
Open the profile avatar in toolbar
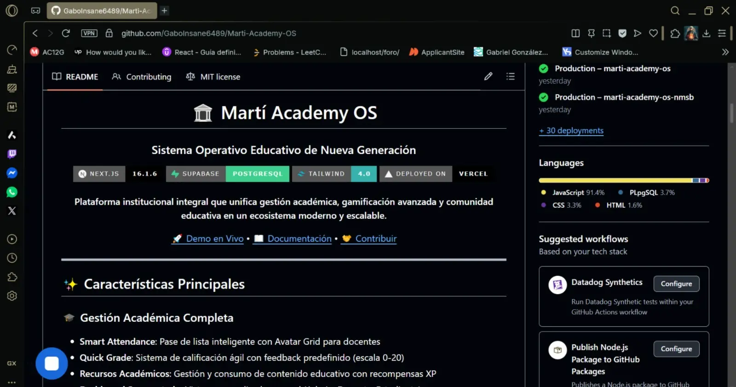coord(691,33)
